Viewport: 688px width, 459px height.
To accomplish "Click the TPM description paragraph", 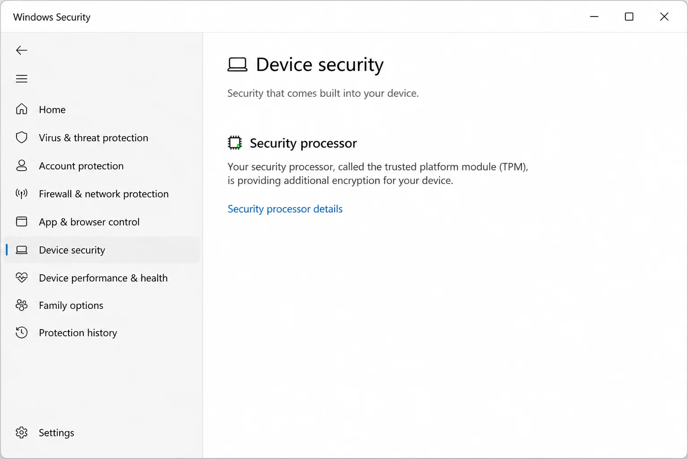I will pos(378,173).
